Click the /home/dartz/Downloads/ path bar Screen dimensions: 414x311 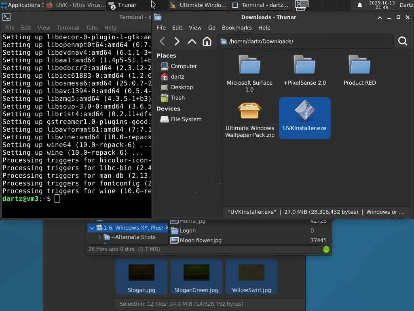[x=305, y=42]
